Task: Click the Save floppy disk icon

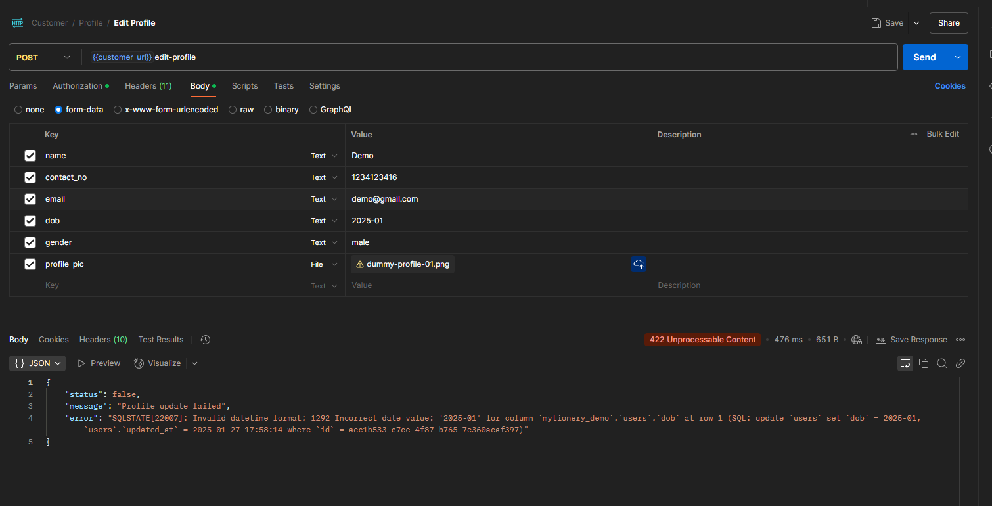Action: coord(876,23)
